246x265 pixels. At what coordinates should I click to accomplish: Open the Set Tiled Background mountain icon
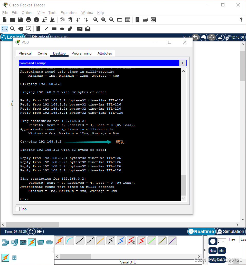tap(220, 37)
